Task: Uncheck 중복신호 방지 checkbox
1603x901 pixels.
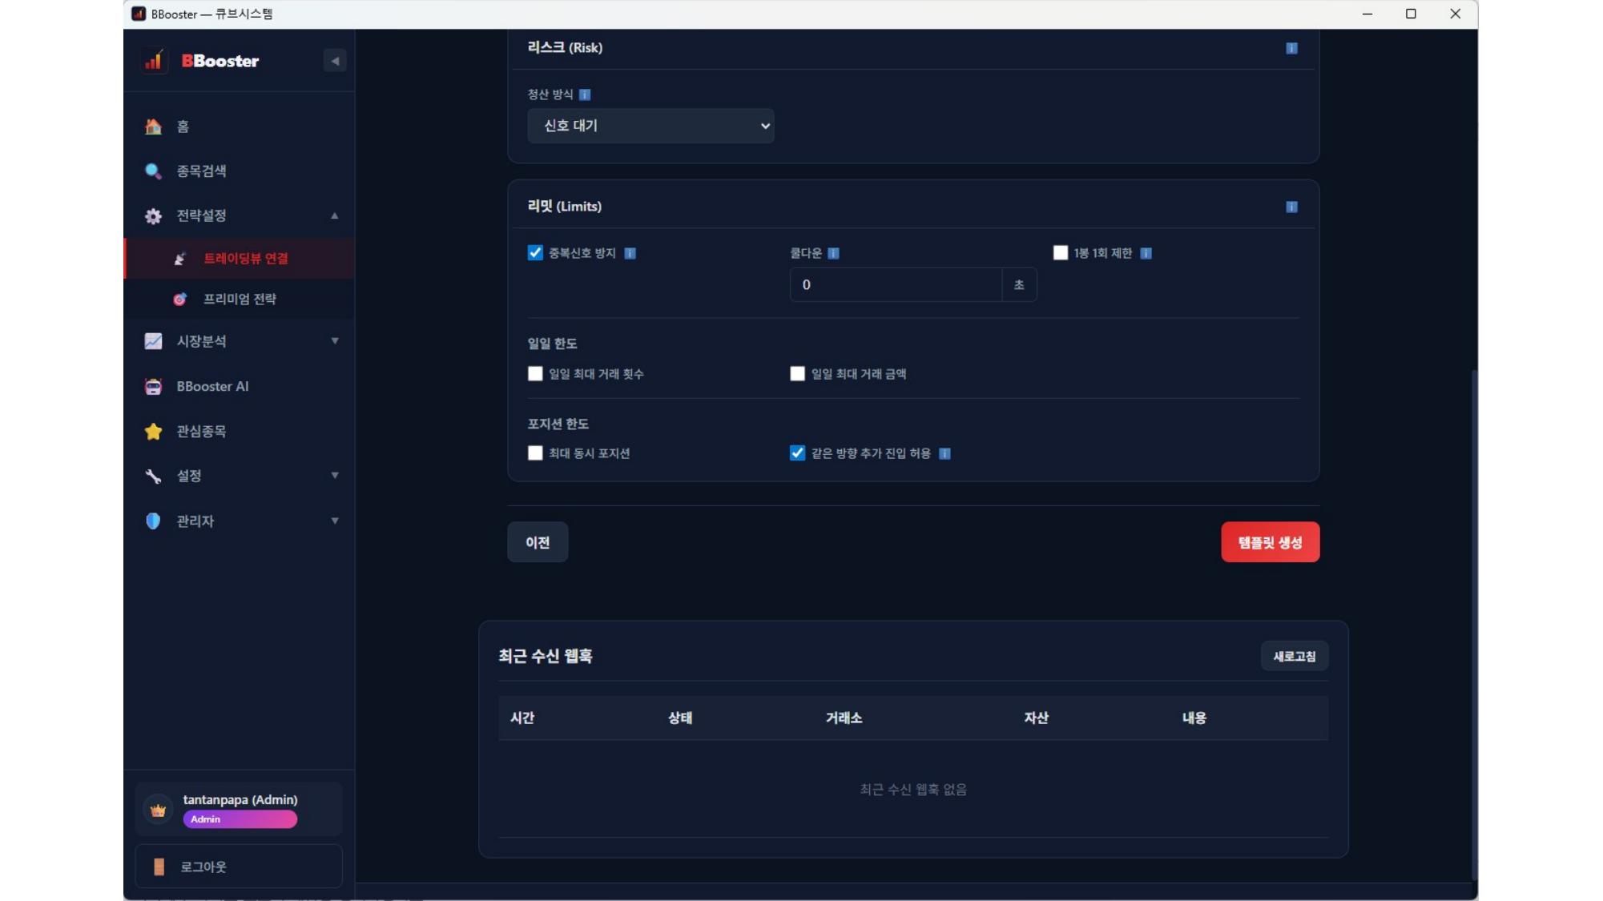Action: pyautogui.click(x=535, y=253)
